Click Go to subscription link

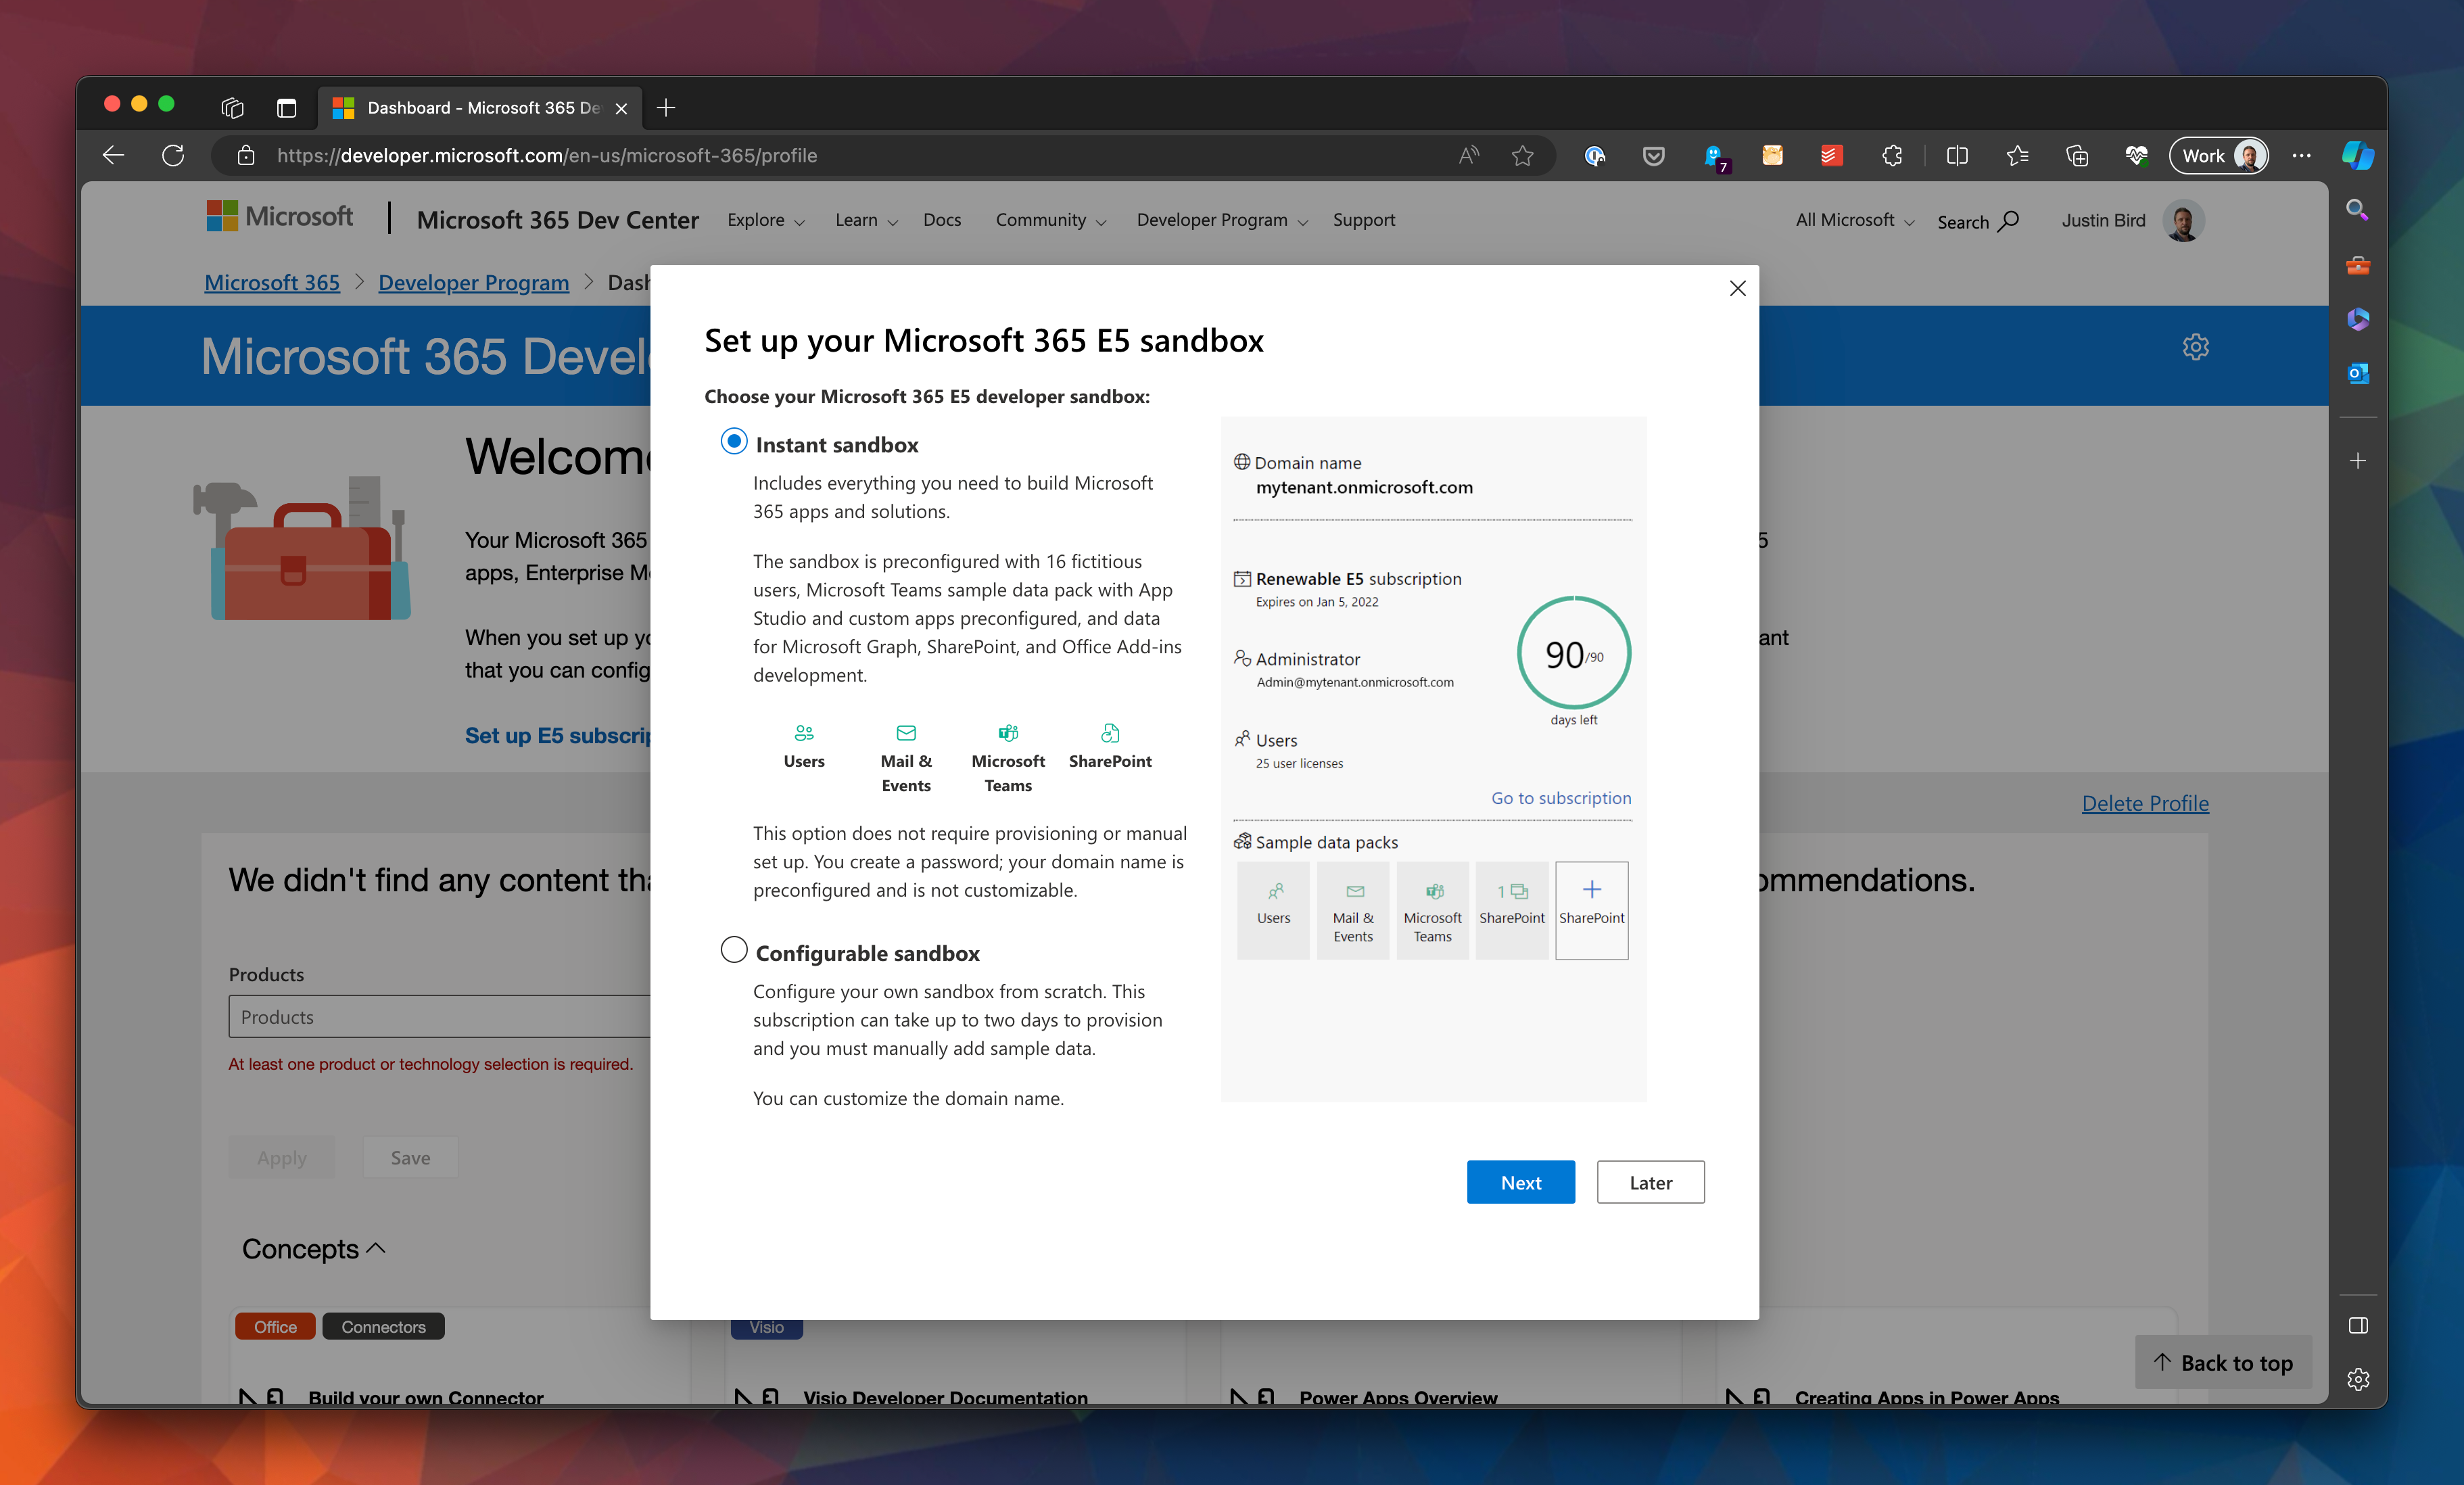(1561, 797)
